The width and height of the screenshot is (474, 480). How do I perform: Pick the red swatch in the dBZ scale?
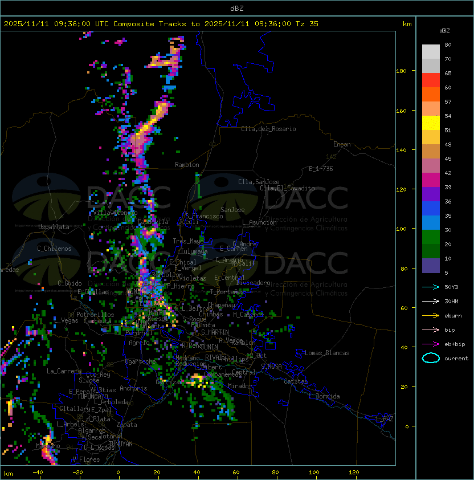pyautogui.click(x=431, y=80)
